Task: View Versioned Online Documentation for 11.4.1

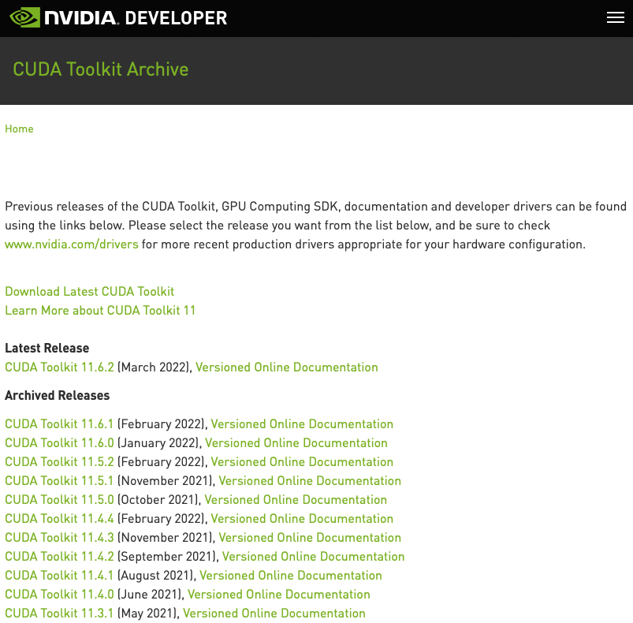Action: (x=291, y=576)
